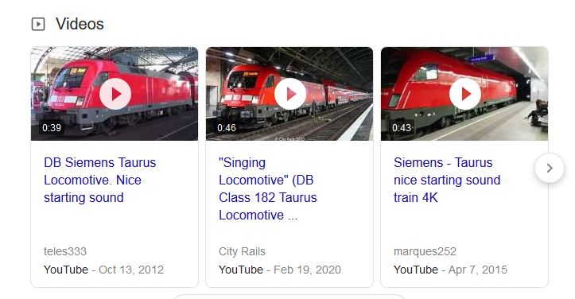The width and height of the screenshot is (575, 299).
Task: Open the Videos heading
Action: point(80,24)
